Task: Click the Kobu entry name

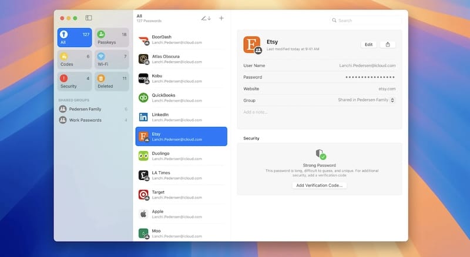Action: tap(157, 76)
